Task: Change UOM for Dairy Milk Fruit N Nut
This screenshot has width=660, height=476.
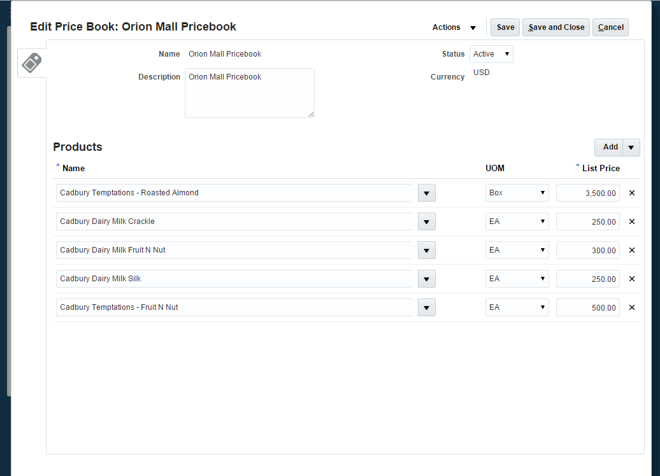Action: 517,250
